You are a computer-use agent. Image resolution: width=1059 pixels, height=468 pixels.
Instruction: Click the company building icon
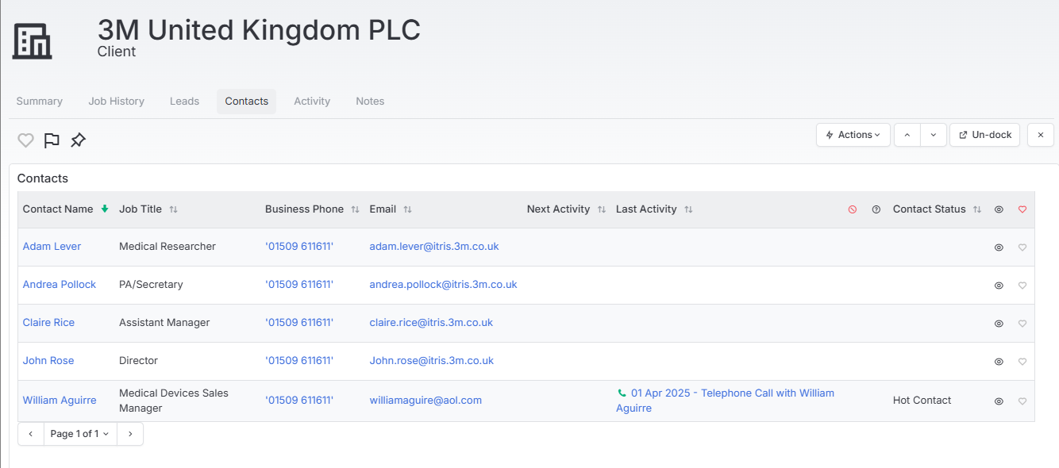33,40
